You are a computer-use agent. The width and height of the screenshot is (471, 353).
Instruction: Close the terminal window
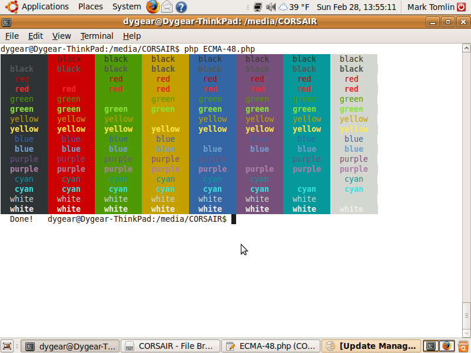(x=463, y=22)
